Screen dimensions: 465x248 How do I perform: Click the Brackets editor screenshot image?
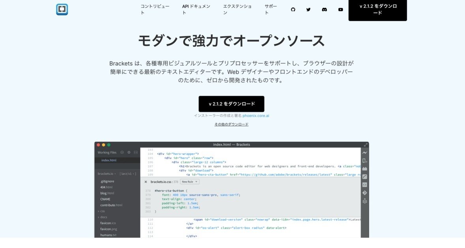[x=232, y=190]
